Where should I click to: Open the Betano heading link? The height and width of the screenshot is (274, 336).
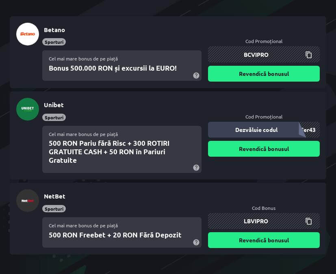click(54, 30)
